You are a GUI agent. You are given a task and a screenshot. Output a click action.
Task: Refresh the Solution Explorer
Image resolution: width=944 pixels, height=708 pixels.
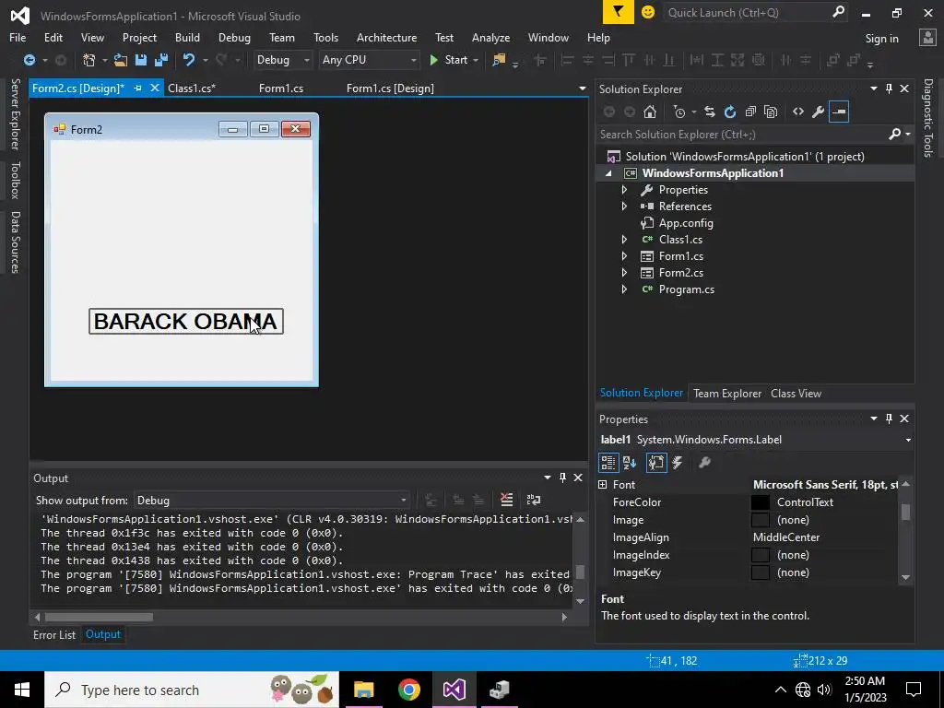[730, 112]
